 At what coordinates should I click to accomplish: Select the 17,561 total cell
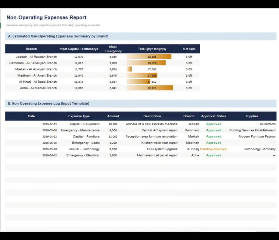point(152,69)
